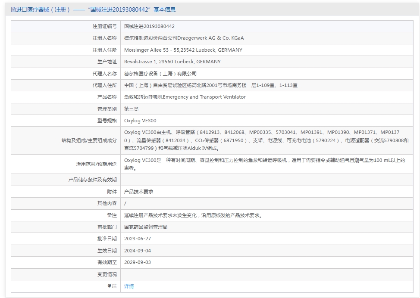Click the bulb icon next to 注
Screen dimensions: 420x298
[x=110, y=286]
